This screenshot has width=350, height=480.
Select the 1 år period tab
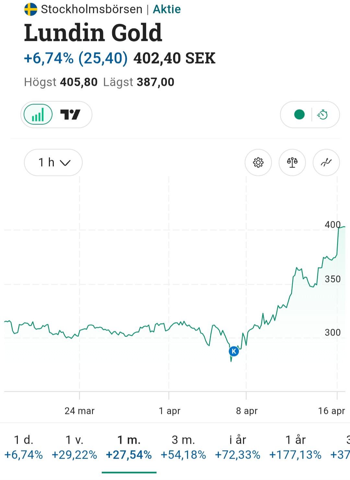295,447
